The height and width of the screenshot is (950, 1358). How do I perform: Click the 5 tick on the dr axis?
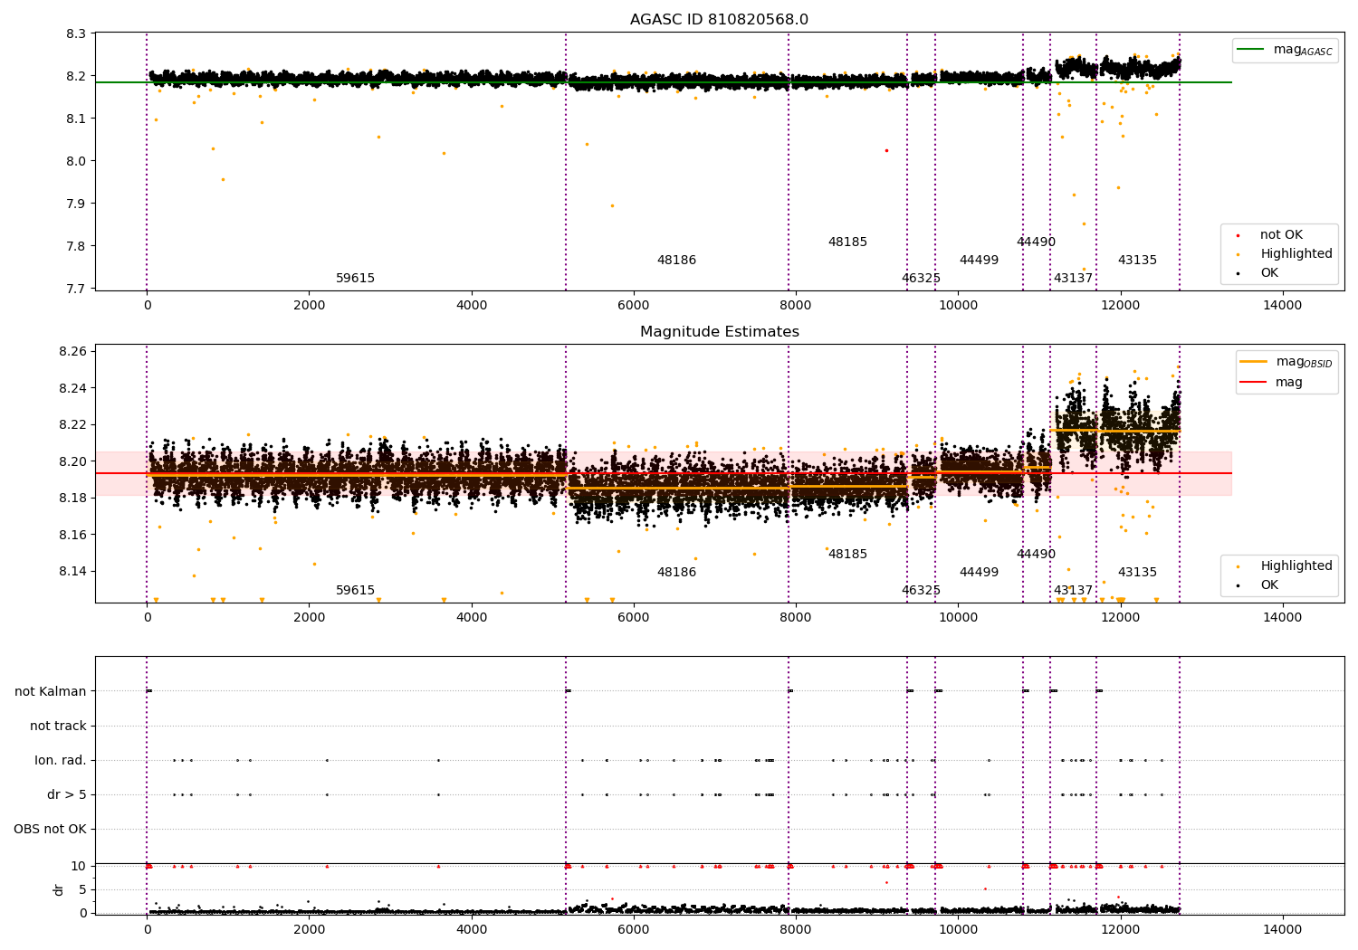pos(82,889)
